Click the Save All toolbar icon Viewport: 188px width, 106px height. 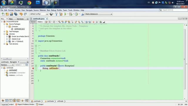point(16,14)
